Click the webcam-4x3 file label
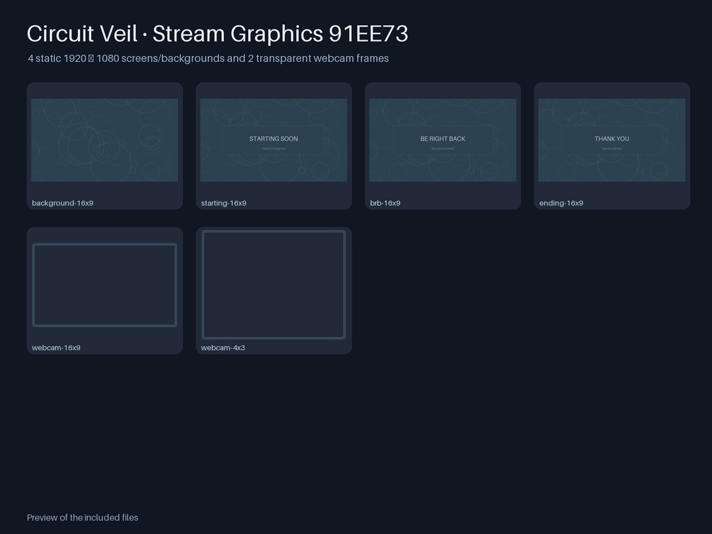 pyautogui.click(x=223, y=348)
